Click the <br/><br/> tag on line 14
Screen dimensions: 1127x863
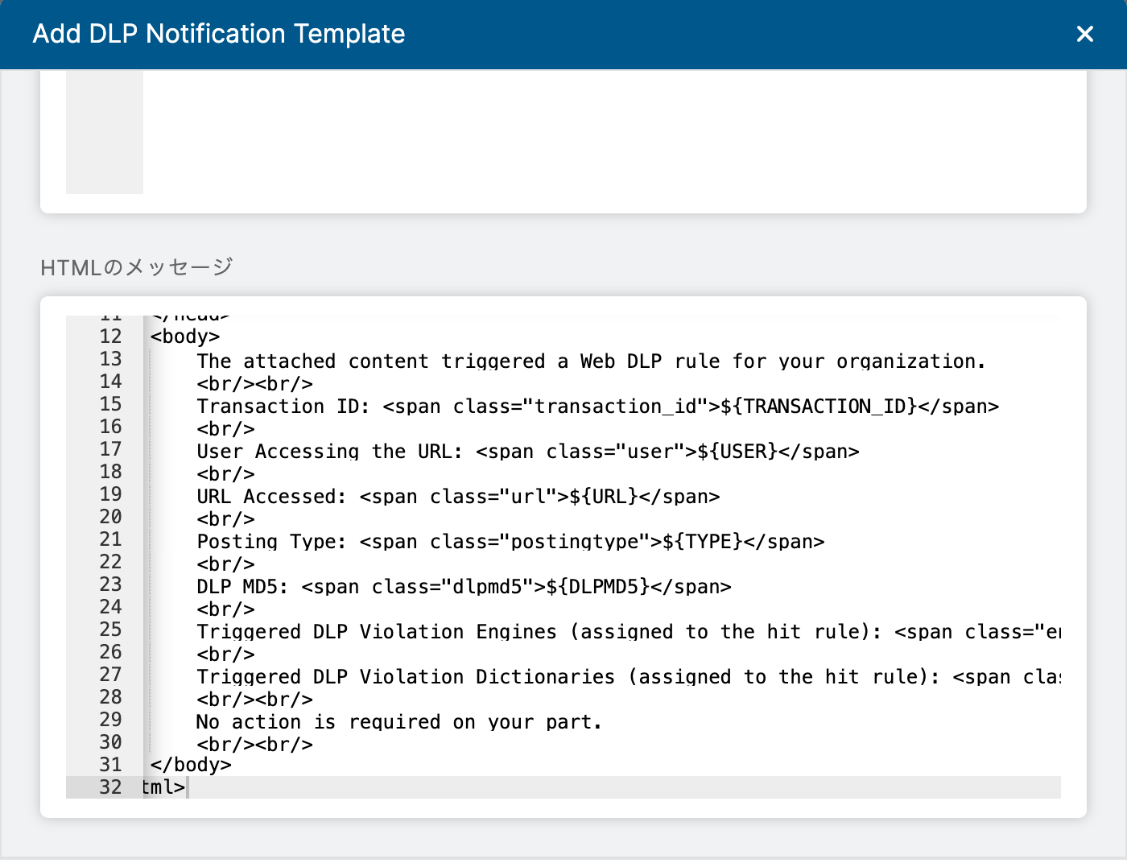(254, 384)
